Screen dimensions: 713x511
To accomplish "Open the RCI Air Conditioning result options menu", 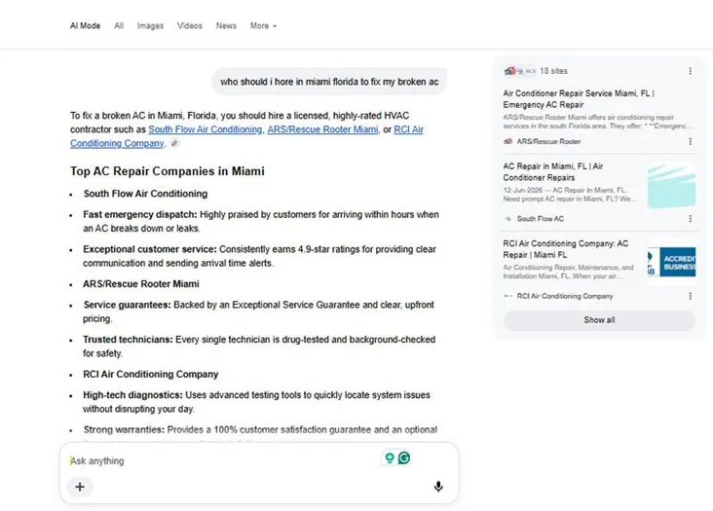I will (x=691, y=296).
